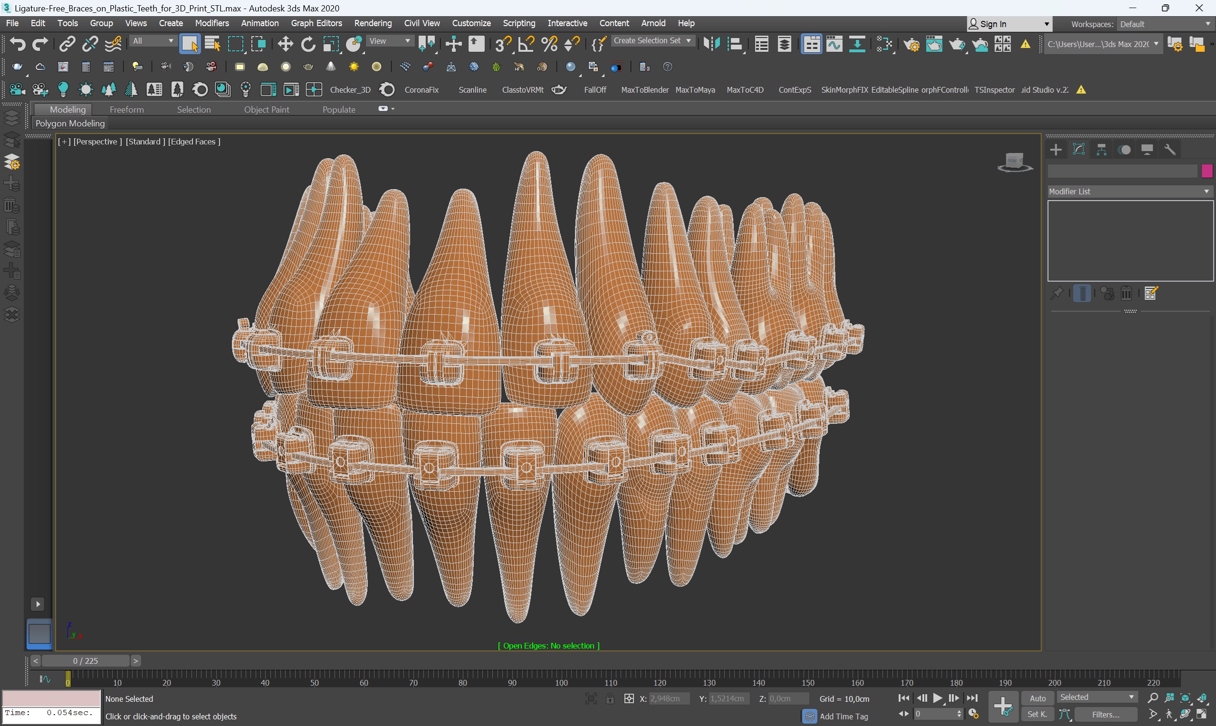Viewport: 1216px width, 726px height.
Task: Open Select by Name list icon
Action: 212,44
